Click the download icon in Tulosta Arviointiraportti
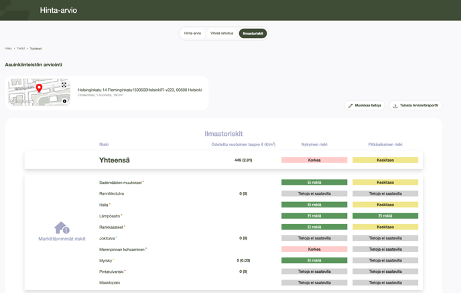This screenshot has width=461, height=293. pyautogui.click(x=395, y=106)
